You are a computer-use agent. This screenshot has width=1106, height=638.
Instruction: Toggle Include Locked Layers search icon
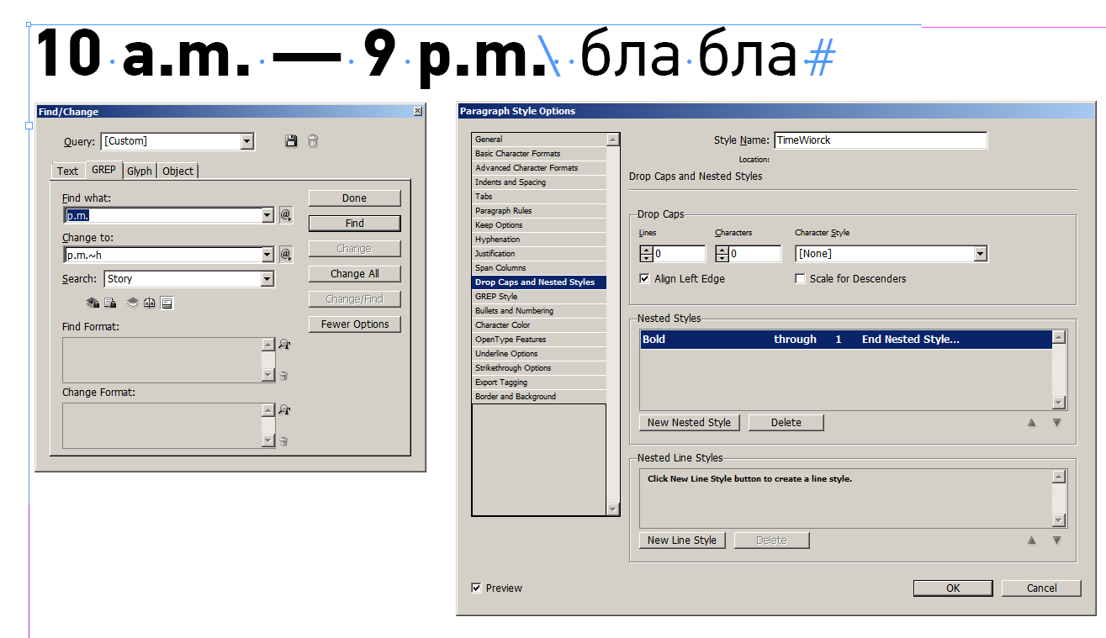[x=93, y=303]
